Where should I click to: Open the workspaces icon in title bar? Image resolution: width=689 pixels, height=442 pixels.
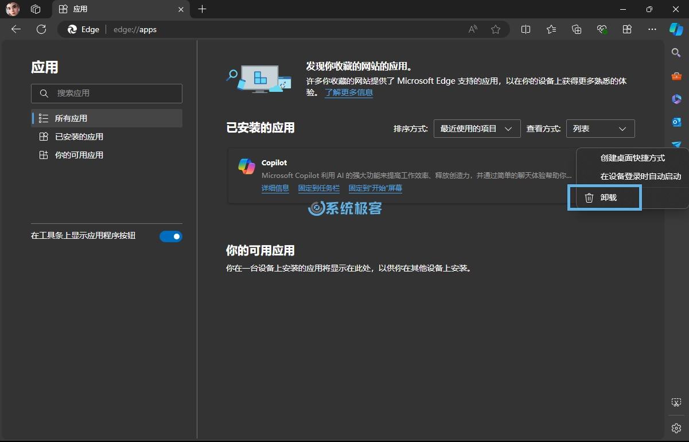[36, 9]
